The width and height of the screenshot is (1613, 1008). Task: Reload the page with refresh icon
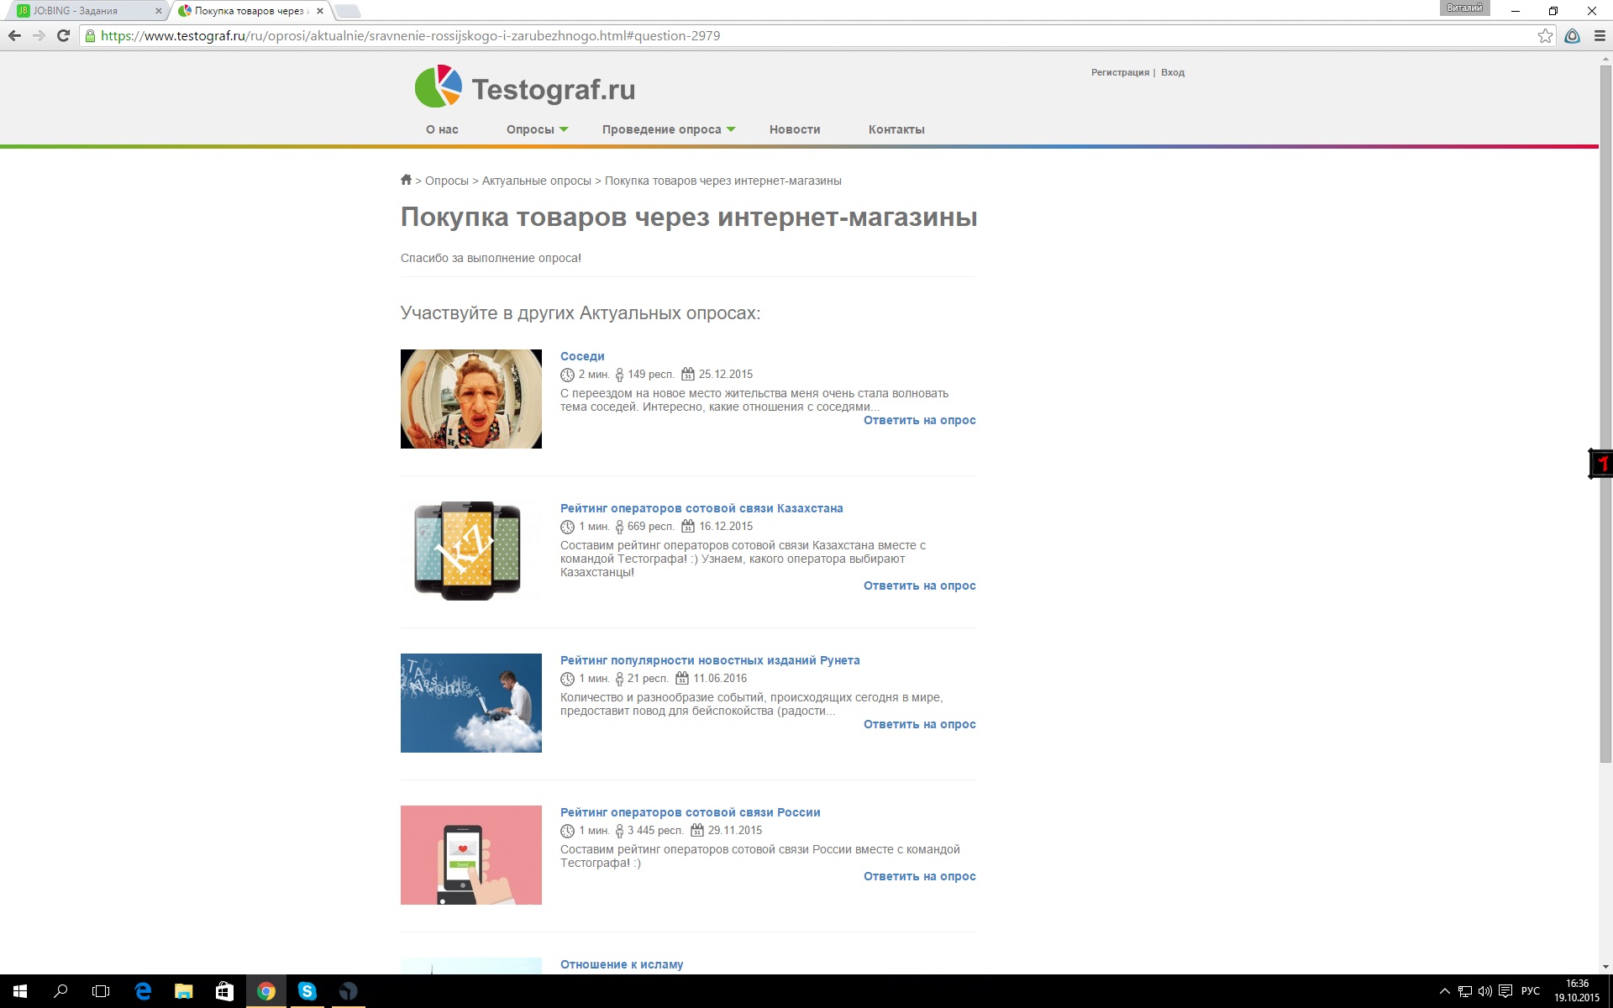63,35
